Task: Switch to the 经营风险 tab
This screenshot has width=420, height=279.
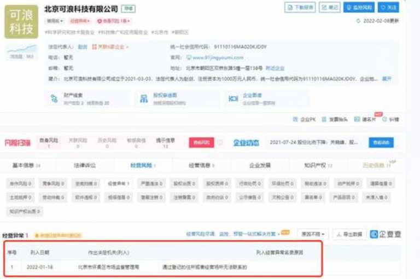Action: point(143,165)
